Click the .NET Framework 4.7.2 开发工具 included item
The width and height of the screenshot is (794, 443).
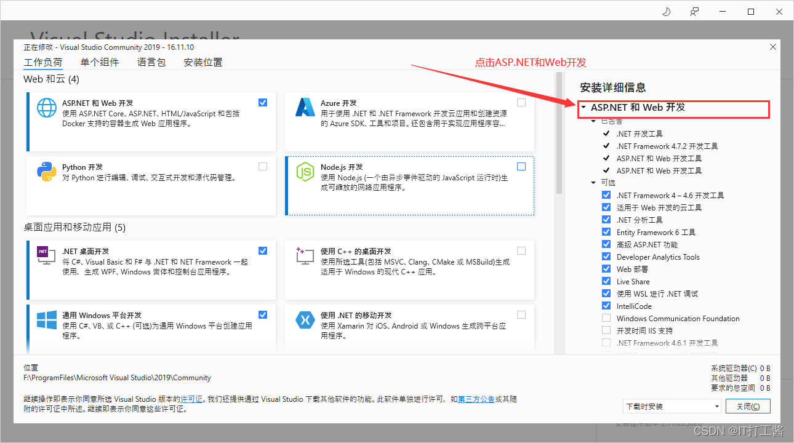pos(667,146)
